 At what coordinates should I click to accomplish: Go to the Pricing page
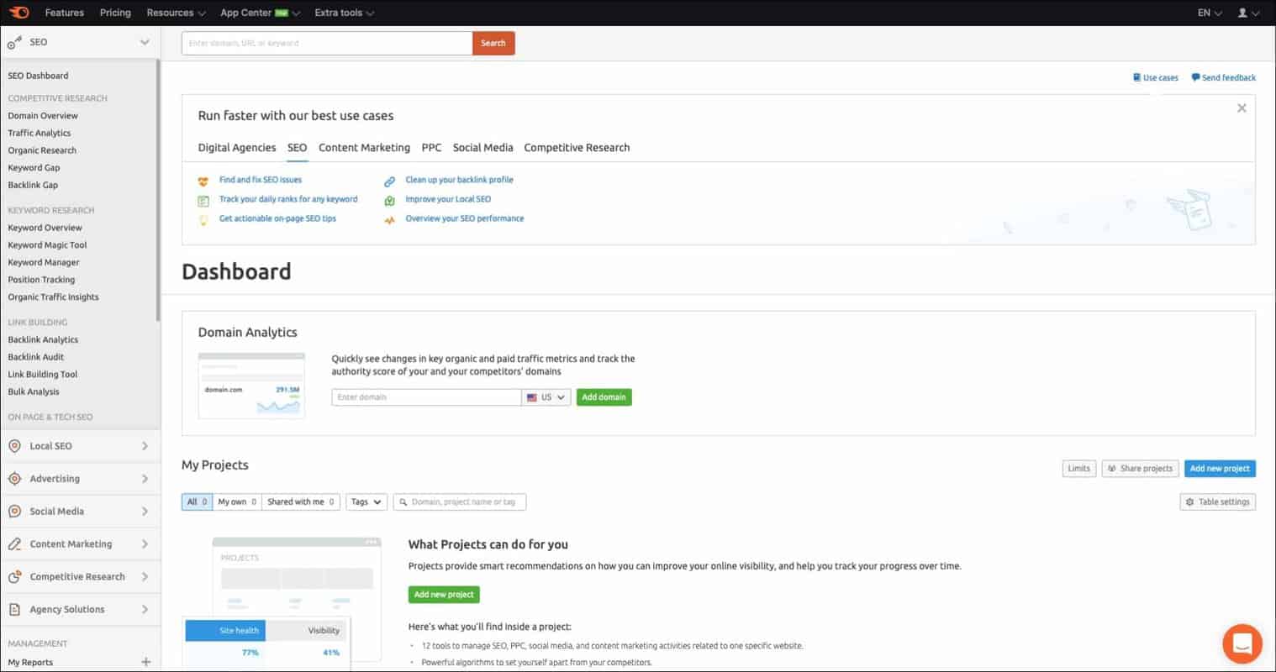[x=115, y=13]
